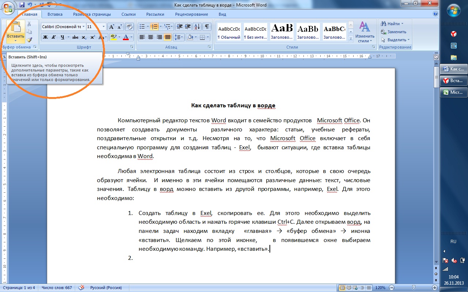Switch to the Ссылки tab
Screen dimensions: 468x292
(128, 14)
